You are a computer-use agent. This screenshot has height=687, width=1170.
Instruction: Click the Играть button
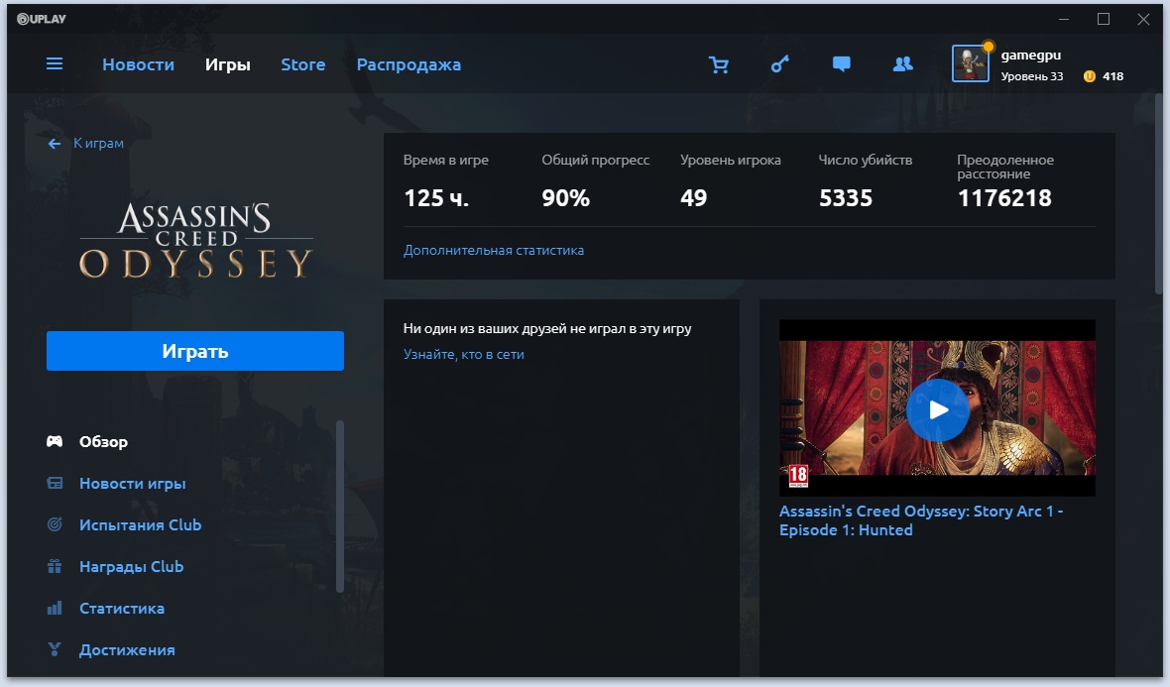point(194,351)
